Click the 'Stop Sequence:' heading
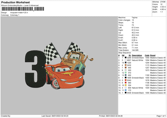Viewport: 167px width, 118px height. [125, 53]
